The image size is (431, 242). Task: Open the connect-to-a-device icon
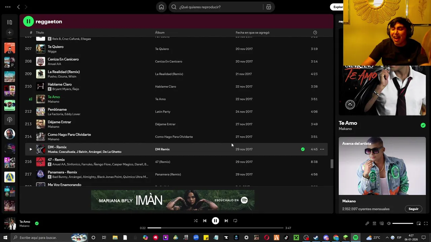(382, 224)
